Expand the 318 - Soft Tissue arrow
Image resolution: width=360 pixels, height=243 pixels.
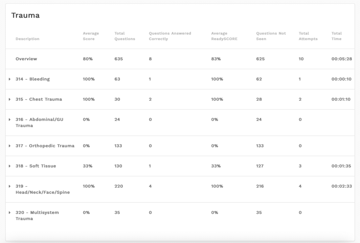[x=10, y=166]
